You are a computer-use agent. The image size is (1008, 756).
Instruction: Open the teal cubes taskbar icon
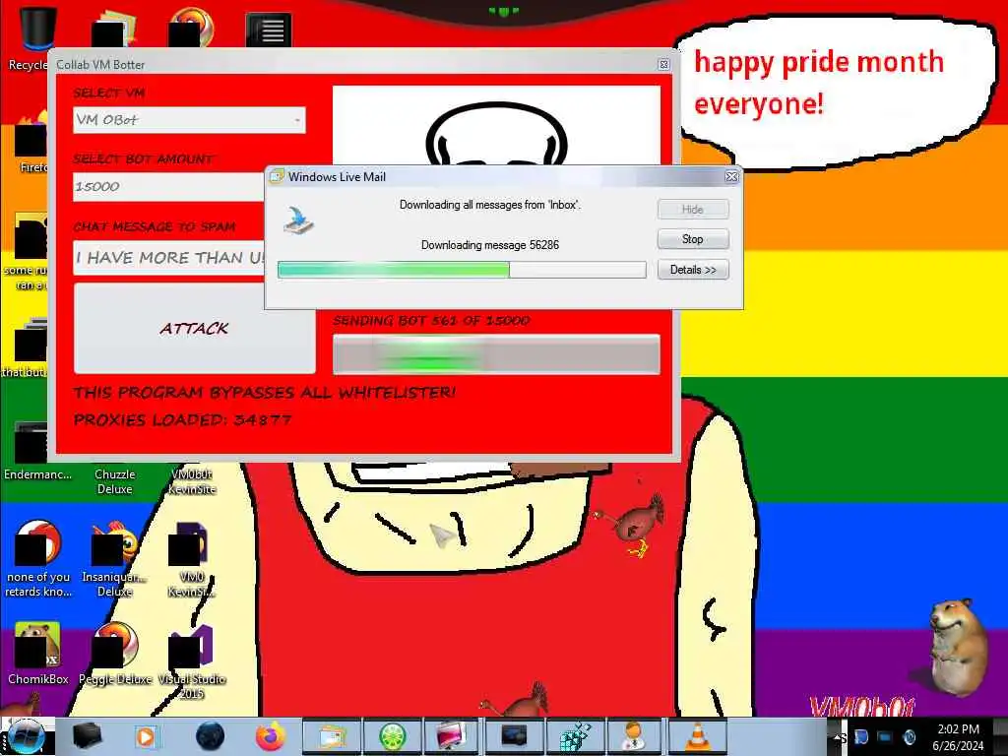574,736
